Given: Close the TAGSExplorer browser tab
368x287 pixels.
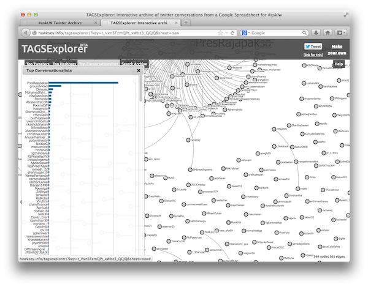Looking at the screenshot, I should [x=176, y=23].
